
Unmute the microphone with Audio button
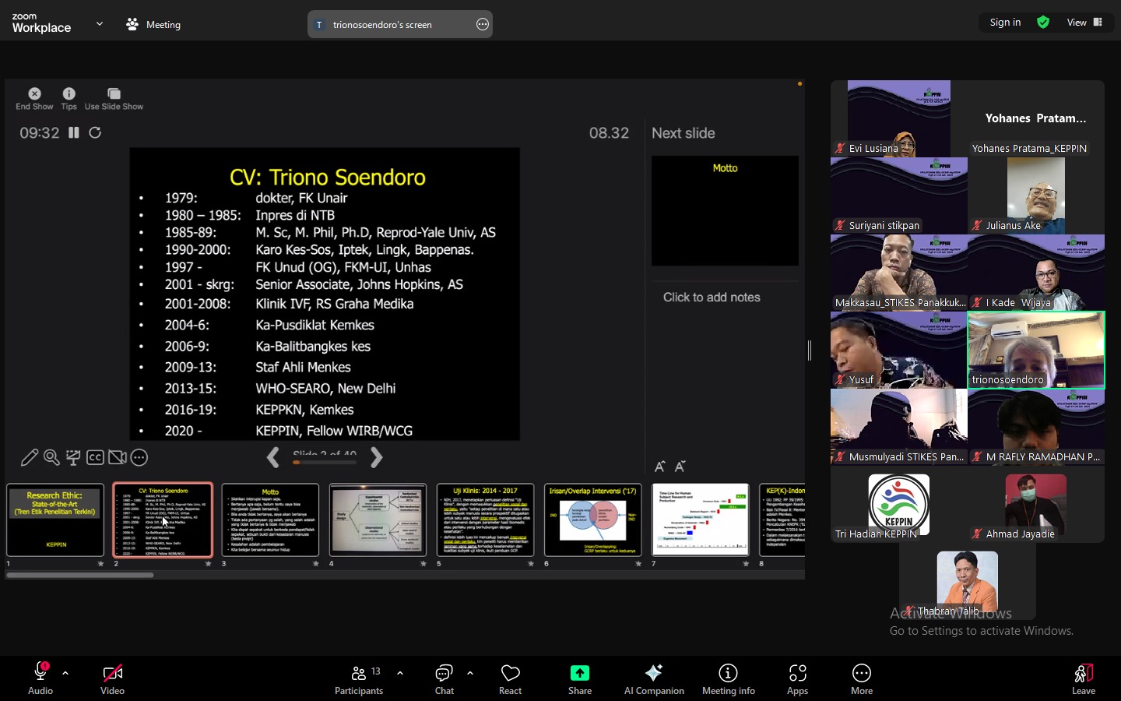pyautogui.click(x=40, y=678)
